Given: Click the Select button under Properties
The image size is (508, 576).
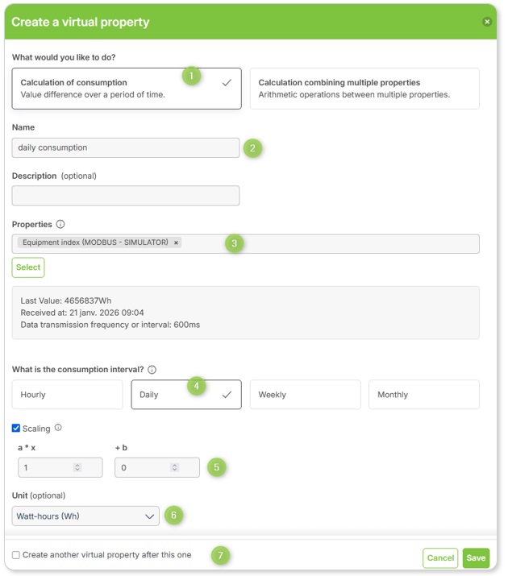Looking at the screenshot, I should (x=28, y=267).
